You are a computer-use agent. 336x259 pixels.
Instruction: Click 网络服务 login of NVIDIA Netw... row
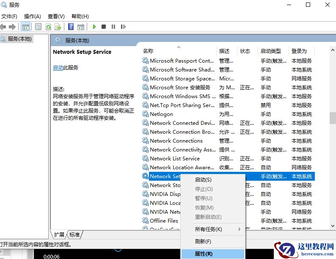pos(301,212)
